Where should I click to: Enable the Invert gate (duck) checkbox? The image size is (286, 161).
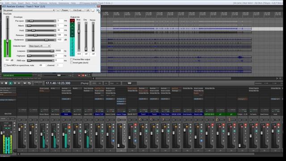tap(71, 63)
